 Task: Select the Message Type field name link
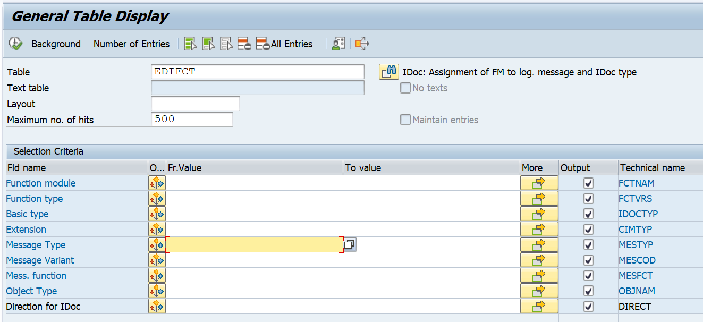point(36,244)
